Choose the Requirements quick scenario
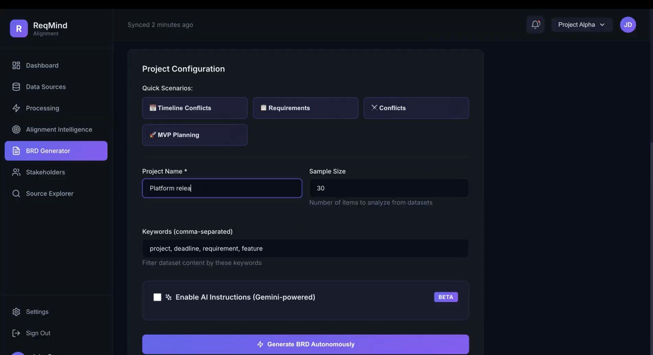 [305, 108]
